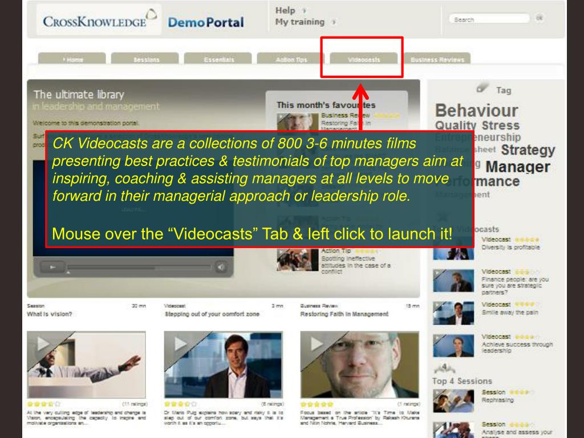The width and height of the screenshot is (584, 438).
Task: Select the Manager tag
Action: (x=518, y=167)
